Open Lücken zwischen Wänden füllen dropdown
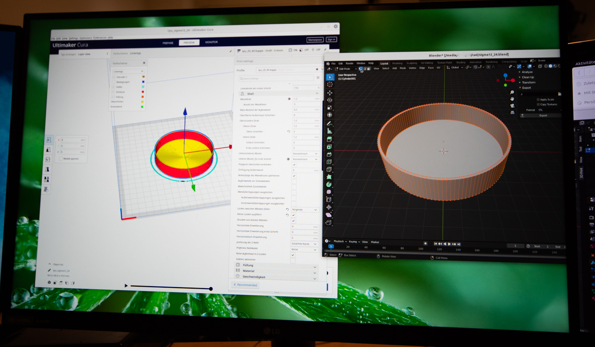 [305, 209]
